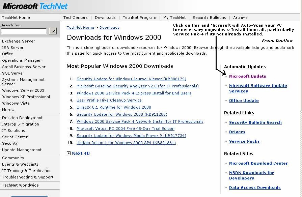The width and height of the screenshot is (302, 197).
Task: Select Office in the sidebar
Action: 7,54
